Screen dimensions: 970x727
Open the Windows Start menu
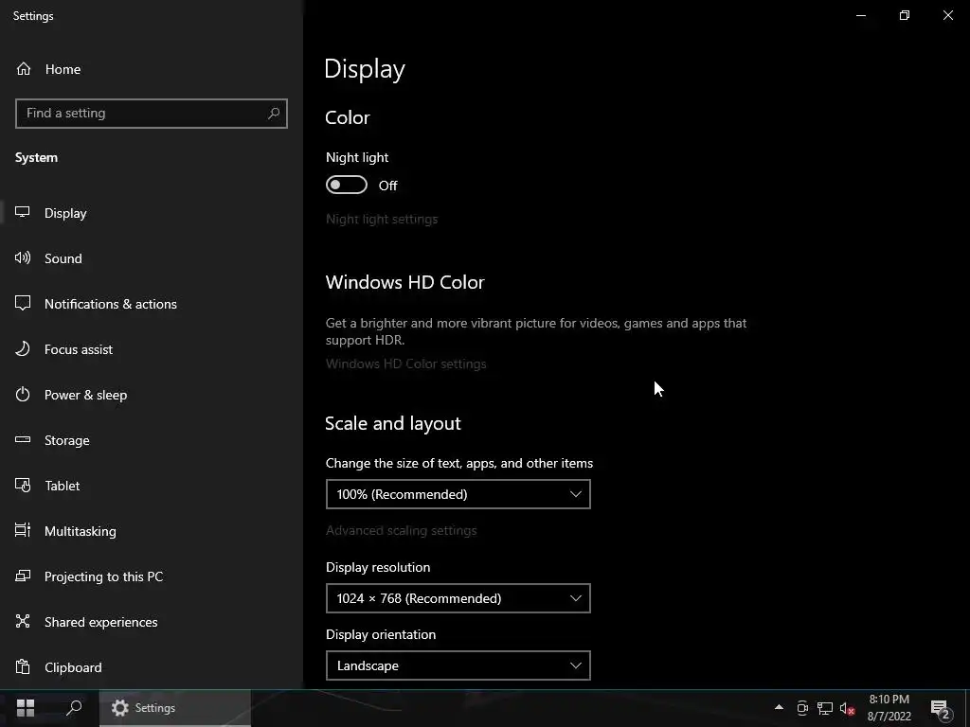tap(26, 708)
